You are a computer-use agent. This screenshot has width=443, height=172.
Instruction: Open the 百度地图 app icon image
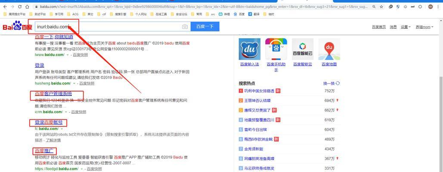point(329,49)
